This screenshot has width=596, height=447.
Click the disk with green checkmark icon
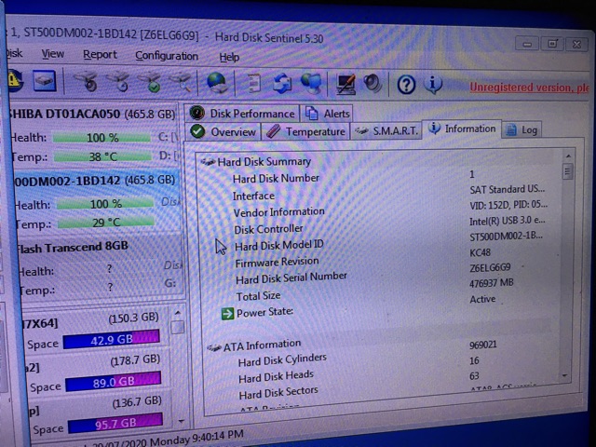(x=151, y=82)
